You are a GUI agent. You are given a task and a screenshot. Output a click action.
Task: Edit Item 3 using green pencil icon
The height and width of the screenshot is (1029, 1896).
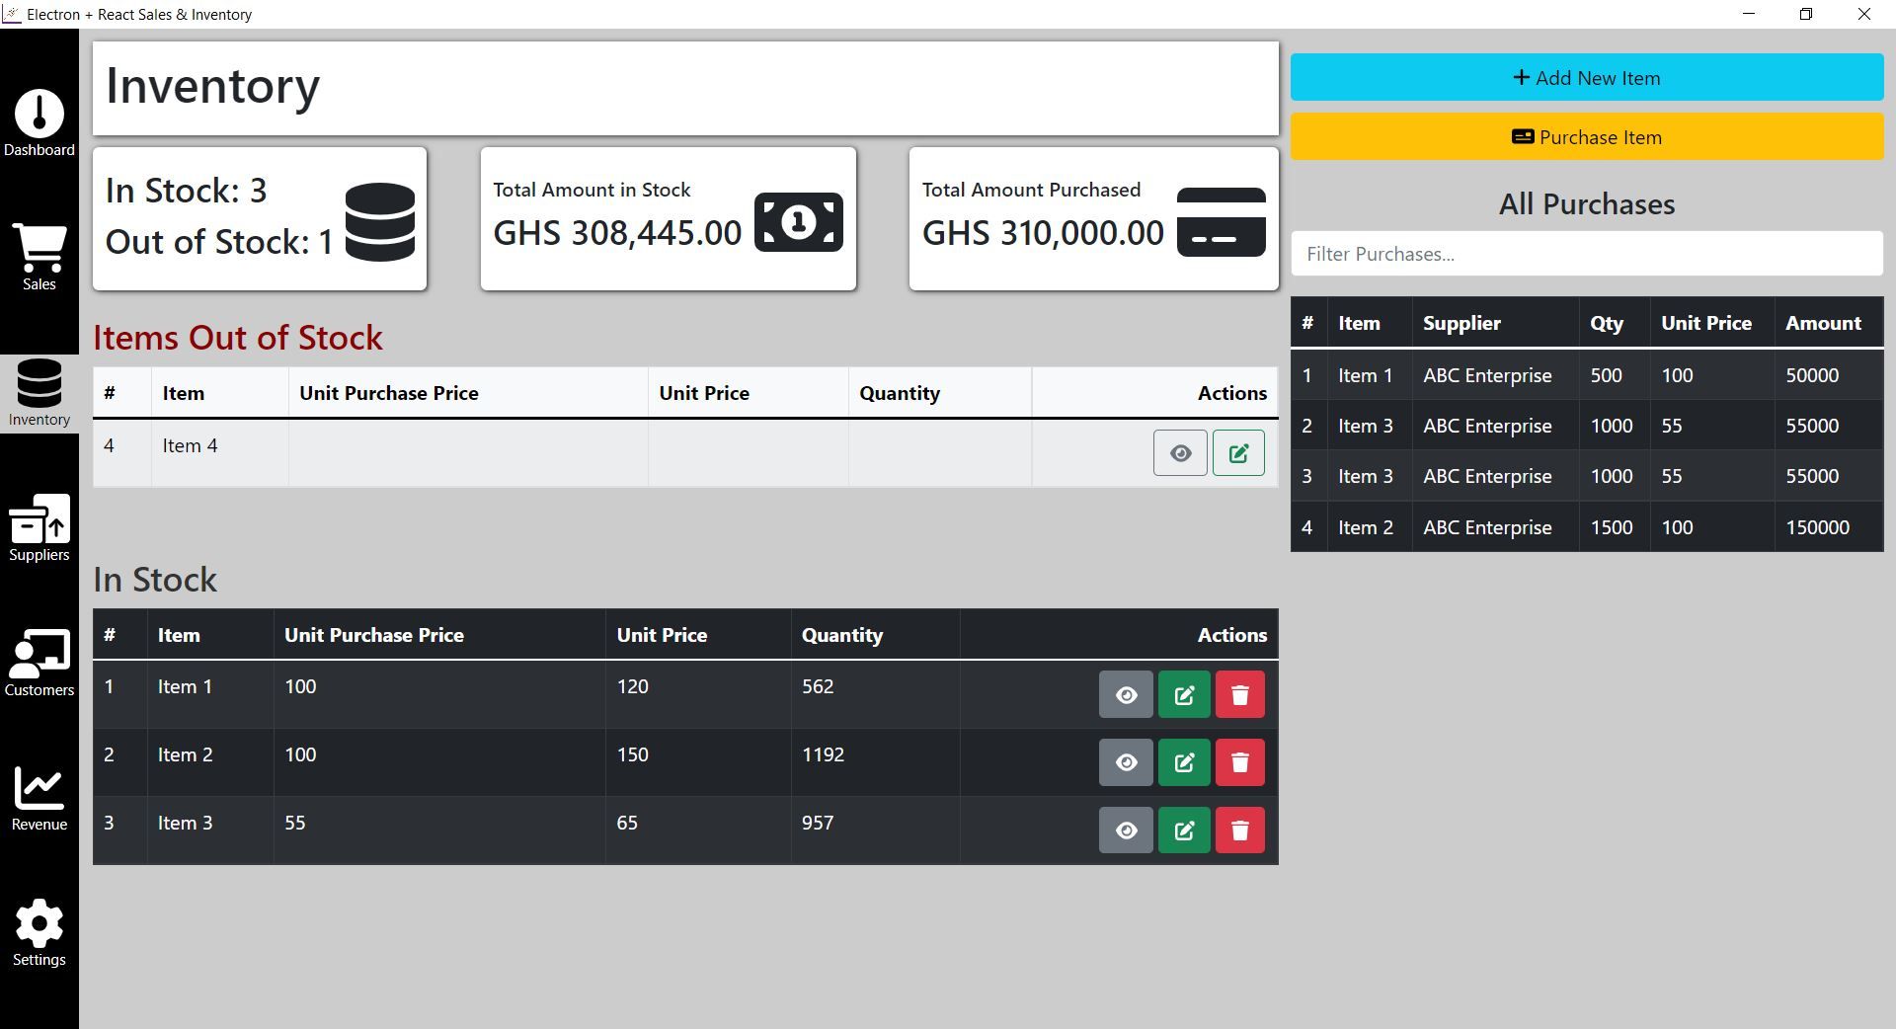click(x=1183, y=831)
